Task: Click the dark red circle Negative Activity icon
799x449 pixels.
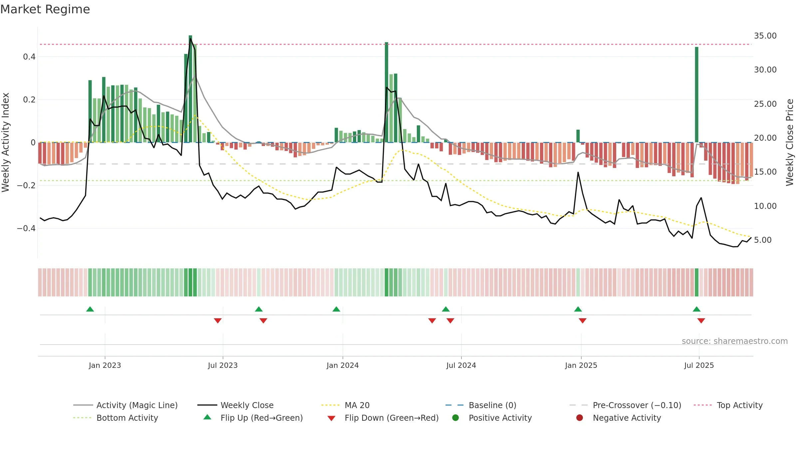Action: 580,418
